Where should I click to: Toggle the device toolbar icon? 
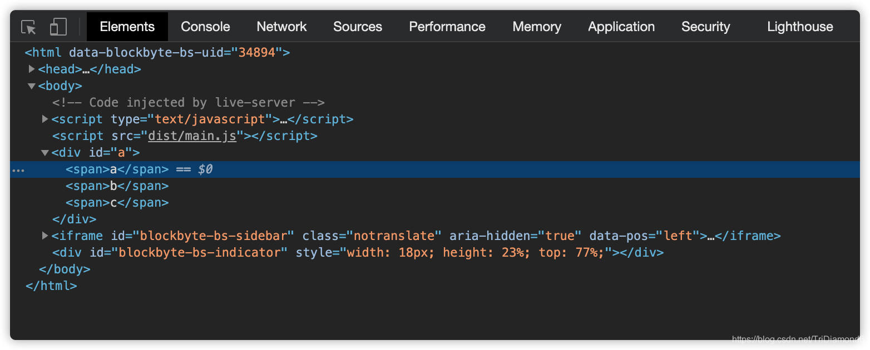[58, 27]
